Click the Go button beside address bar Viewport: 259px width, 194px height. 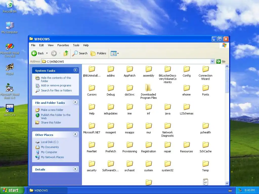click(221, 62)
